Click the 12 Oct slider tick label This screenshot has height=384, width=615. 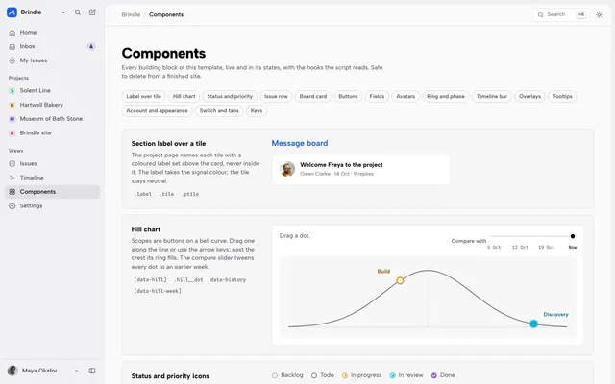coord(520,248)
